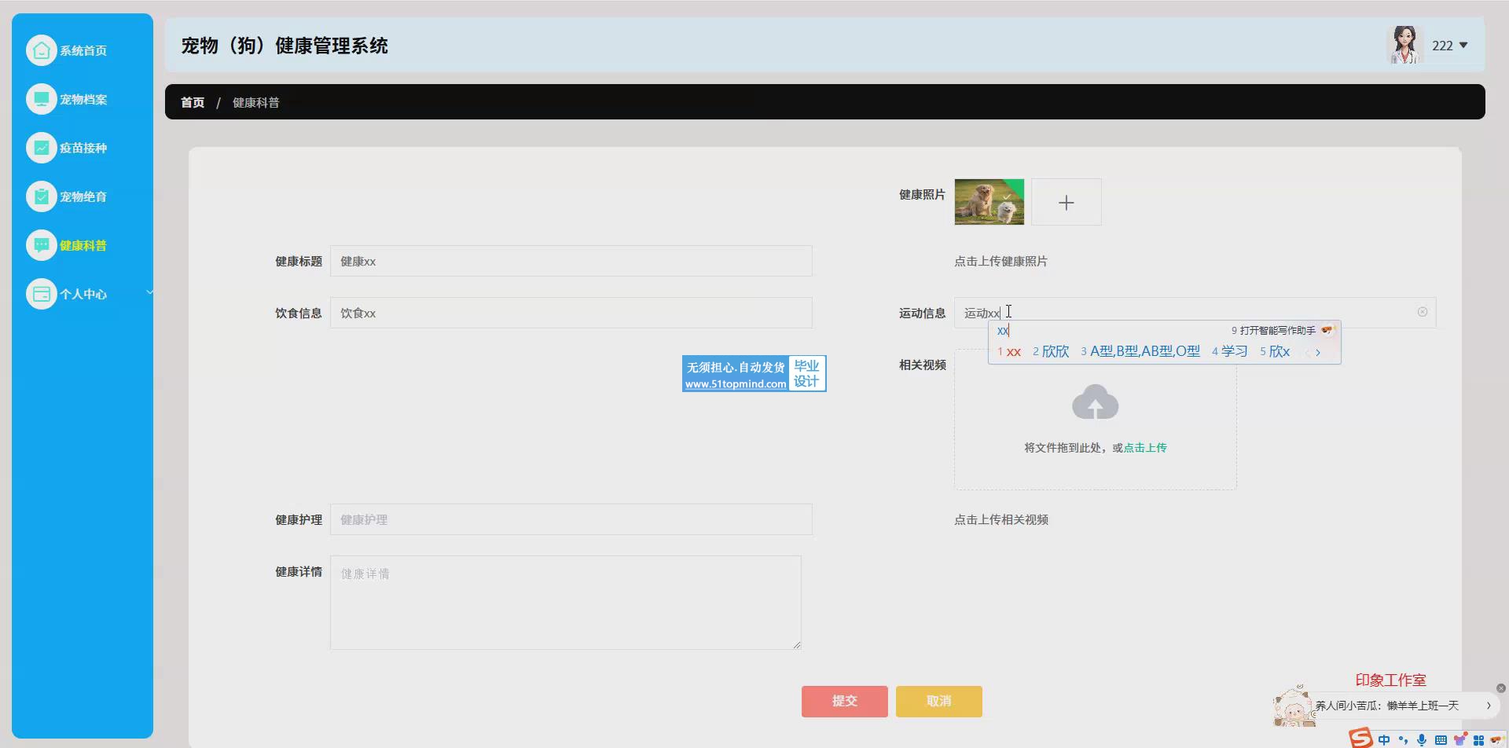Clear the 运动信息 field with the X icon
The width and height of the screenshot is (1509, 748).
click(1422, 312)
